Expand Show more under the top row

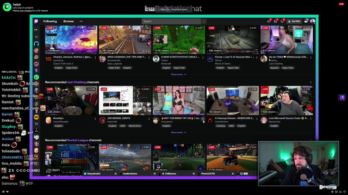pyautogui.click(x=178, y=75)
